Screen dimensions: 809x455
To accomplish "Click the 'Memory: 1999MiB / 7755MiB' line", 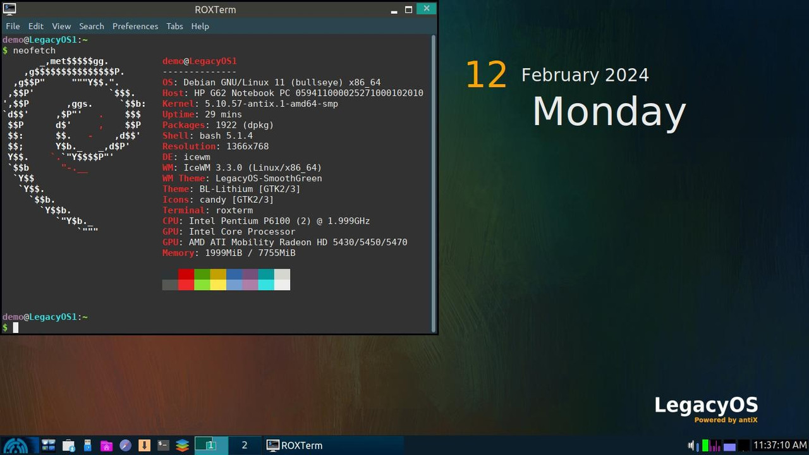I will 229,253.
